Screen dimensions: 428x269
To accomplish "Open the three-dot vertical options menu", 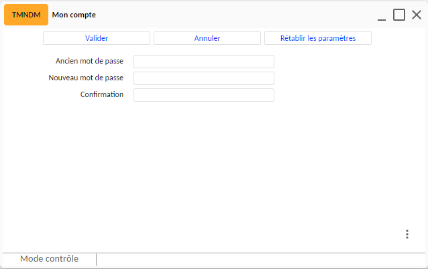I will 407,234.
